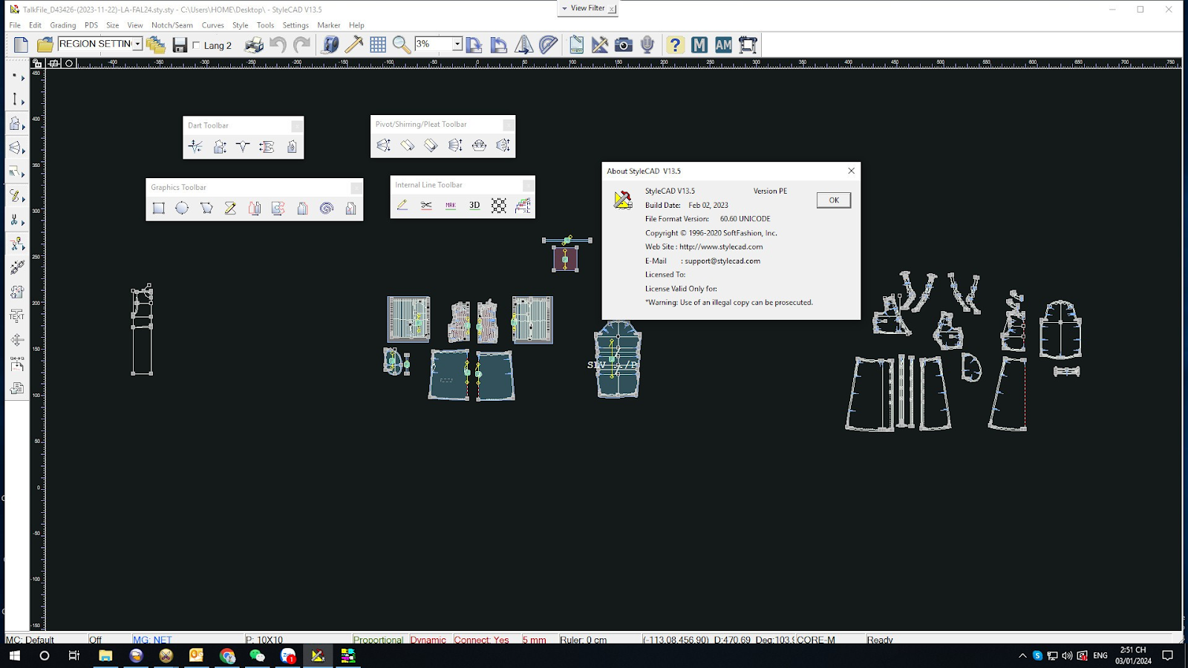Open the 3% zoom level dropdown
1188x668 pixels.
coord(457,45)
